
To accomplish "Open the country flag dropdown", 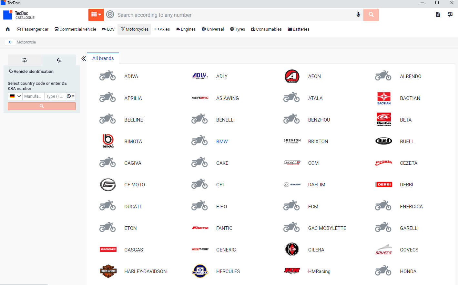I will coord(15,96).
